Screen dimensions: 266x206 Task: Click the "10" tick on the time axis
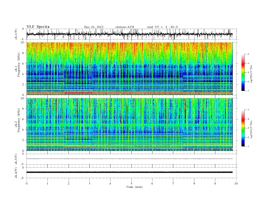pos(236,183)
